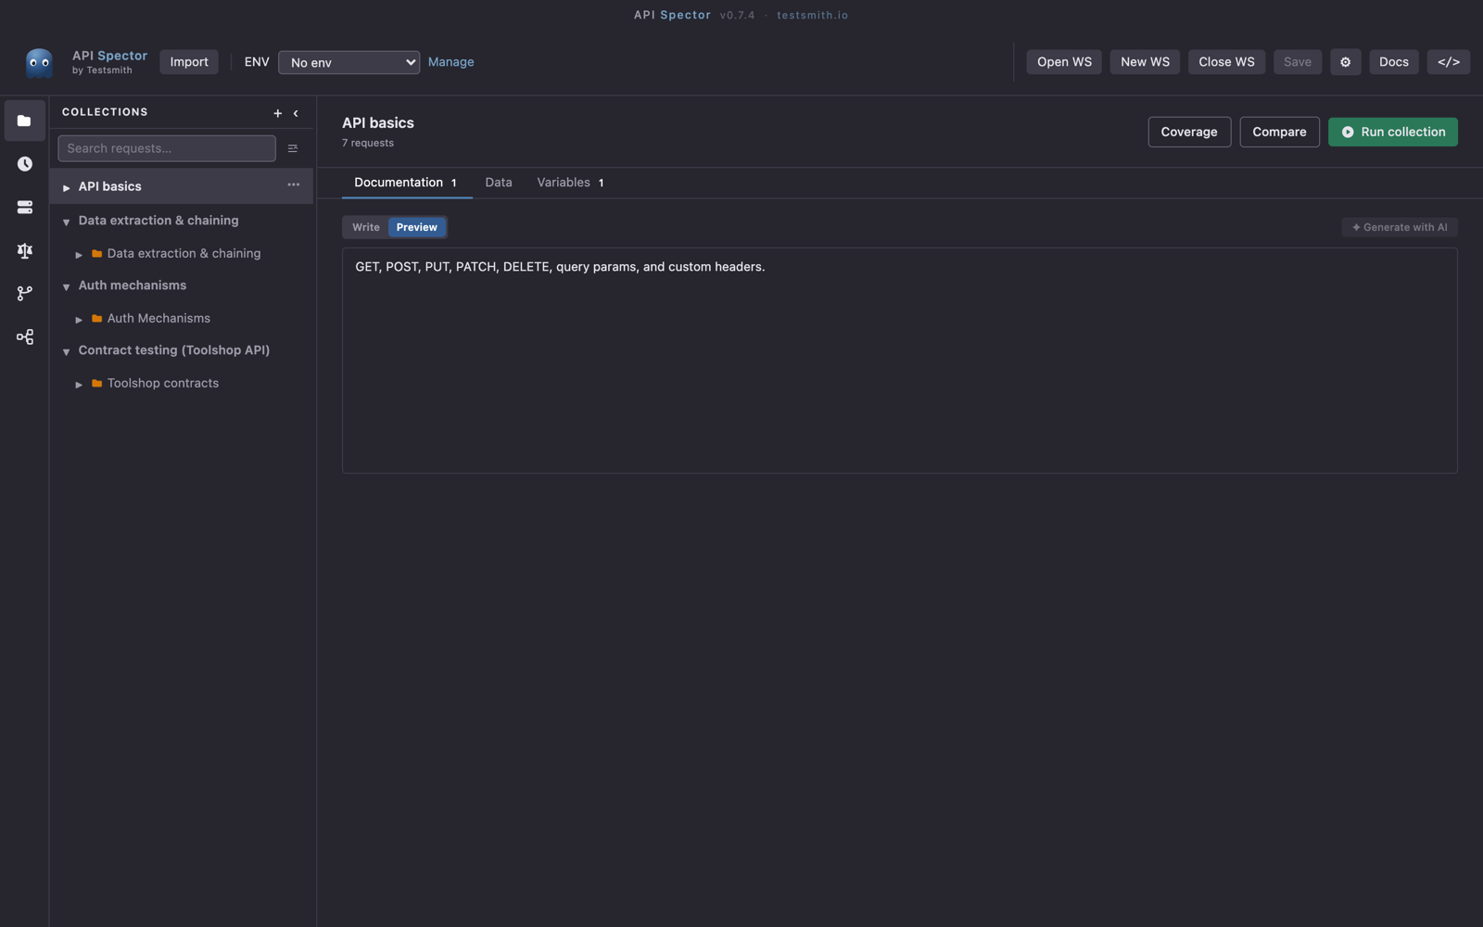1483x927 pixels.
Task: Click the Coverage button
Action: pos(1189,132)
